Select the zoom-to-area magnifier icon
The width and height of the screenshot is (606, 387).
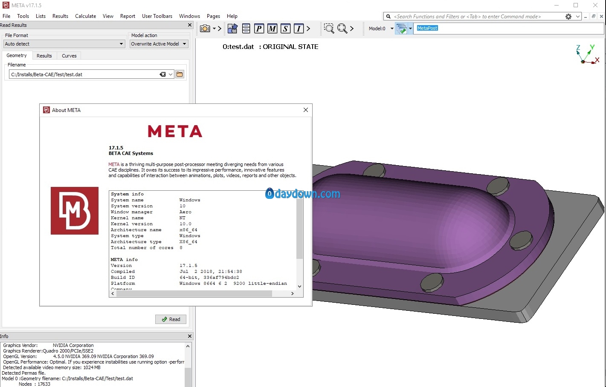tap(329, 29)
